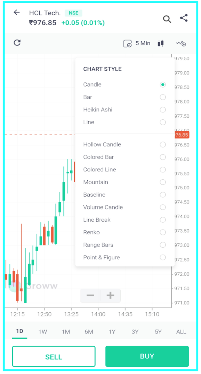Viewport: 201px width, 374px height.
Task: Refresh the chart with reload icon
Action: [17, 43]
